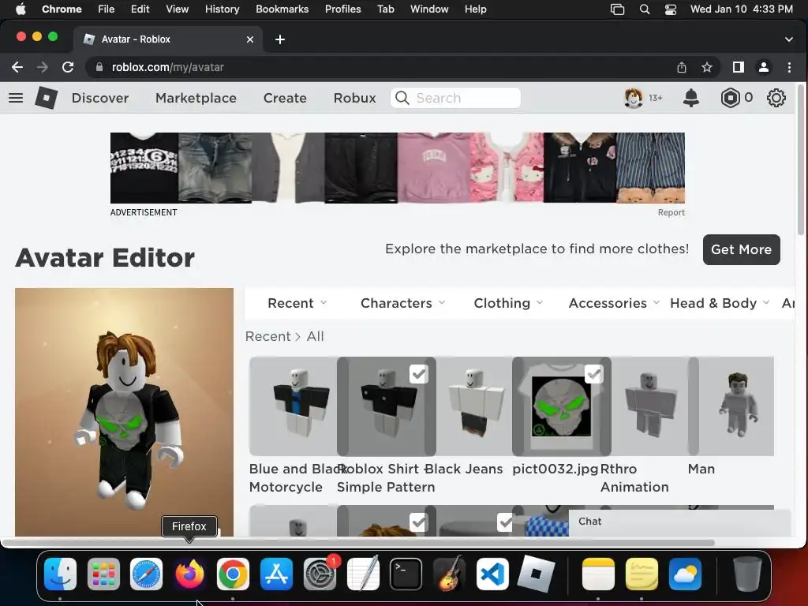
Task: Open the Robux page
Action: (x=354, y=98)
